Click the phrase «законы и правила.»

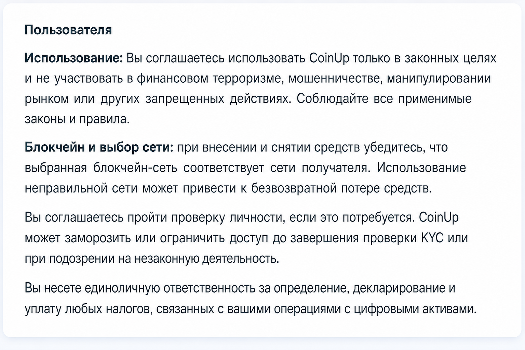point(77,119)
